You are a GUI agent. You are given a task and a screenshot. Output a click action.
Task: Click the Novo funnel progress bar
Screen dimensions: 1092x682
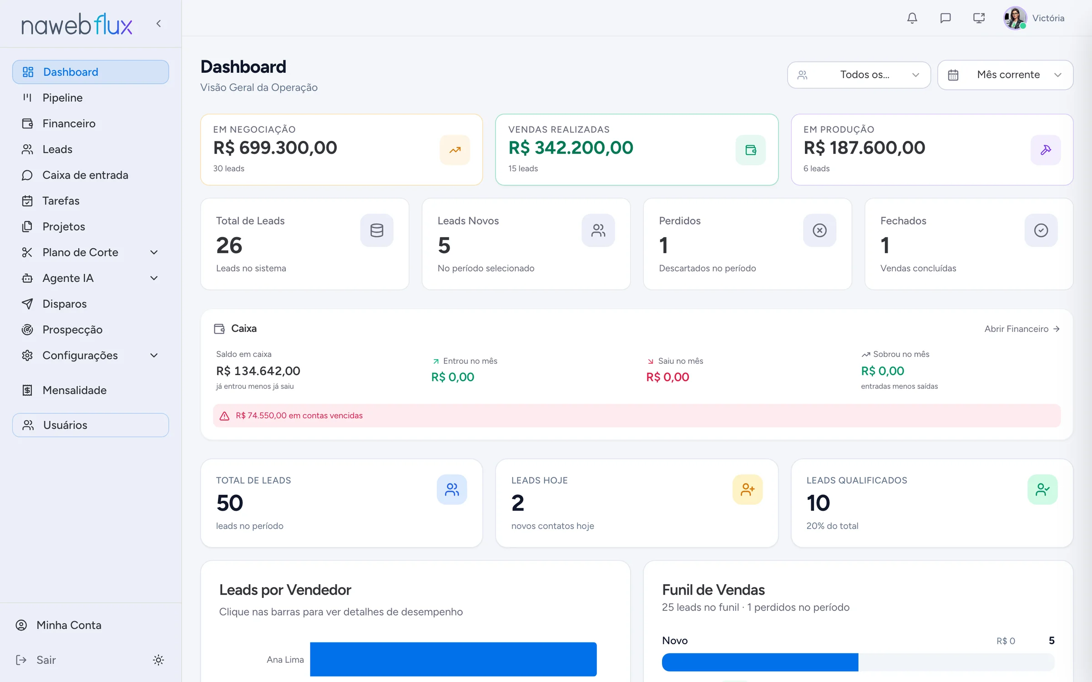click(x=858, y=662)
